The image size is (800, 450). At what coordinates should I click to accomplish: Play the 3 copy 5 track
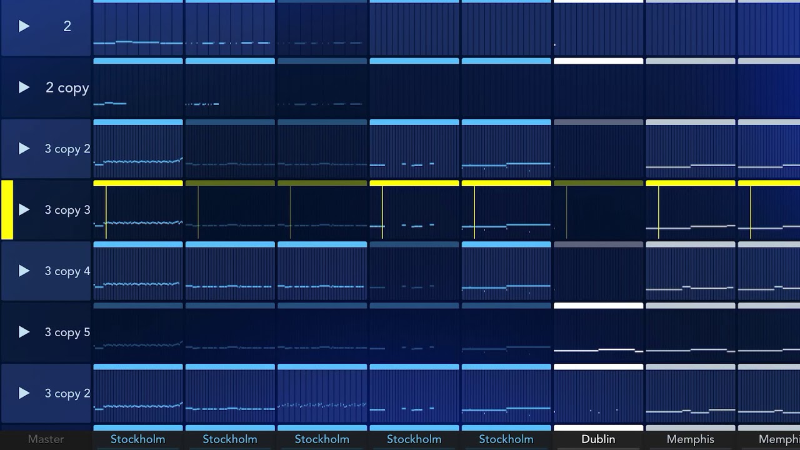[x=24, y=332]
